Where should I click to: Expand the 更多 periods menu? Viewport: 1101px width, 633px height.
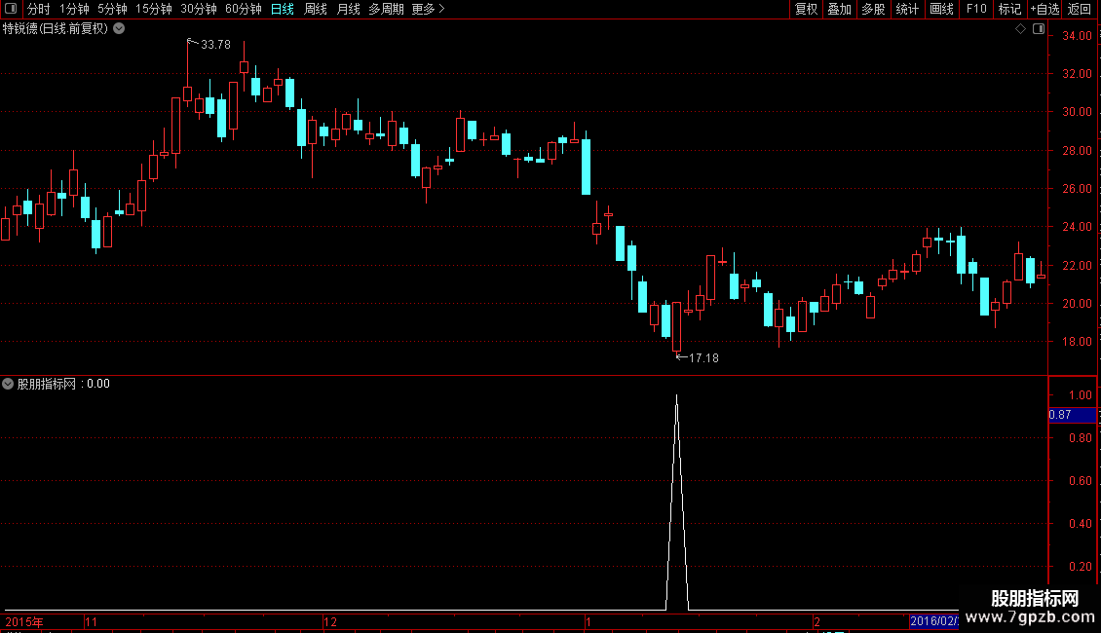pyautogui.click(x=429, y=9)
